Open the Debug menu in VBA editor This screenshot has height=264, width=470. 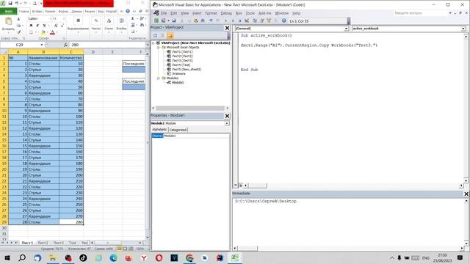coord(226,13)
